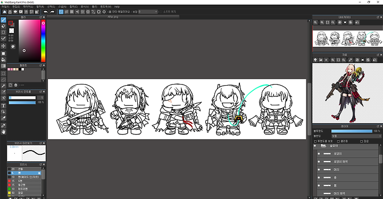Toggle the Lock checkbox in Layer panel

tap(362, 142)
